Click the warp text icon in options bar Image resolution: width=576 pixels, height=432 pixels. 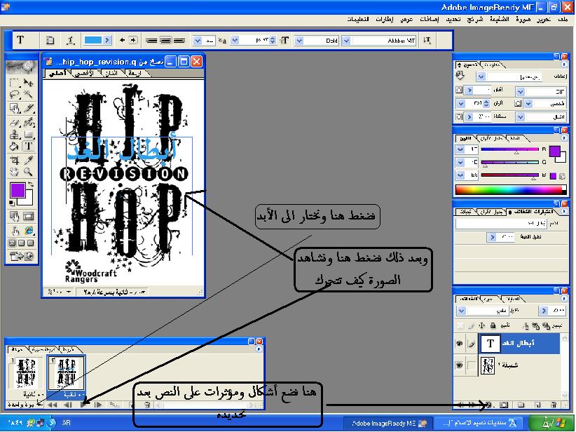(x=70, y=40)
